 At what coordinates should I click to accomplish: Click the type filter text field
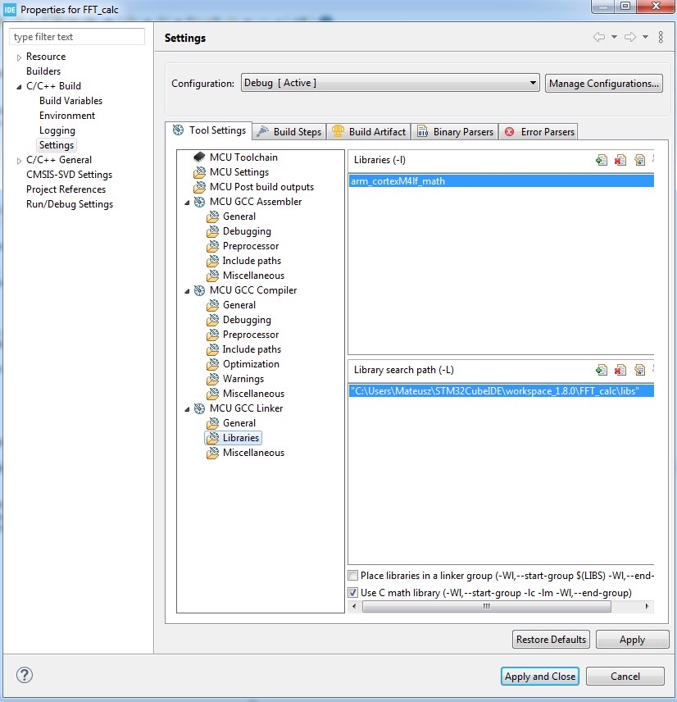pos(78,37)
